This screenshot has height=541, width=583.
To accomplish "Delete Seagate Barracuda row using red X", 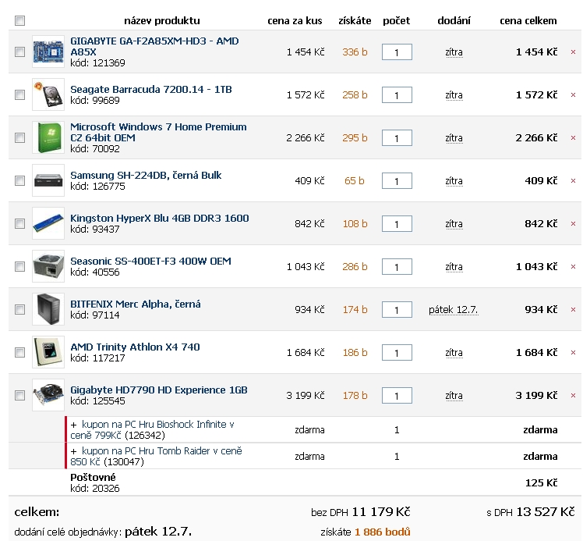I will 573,95.
